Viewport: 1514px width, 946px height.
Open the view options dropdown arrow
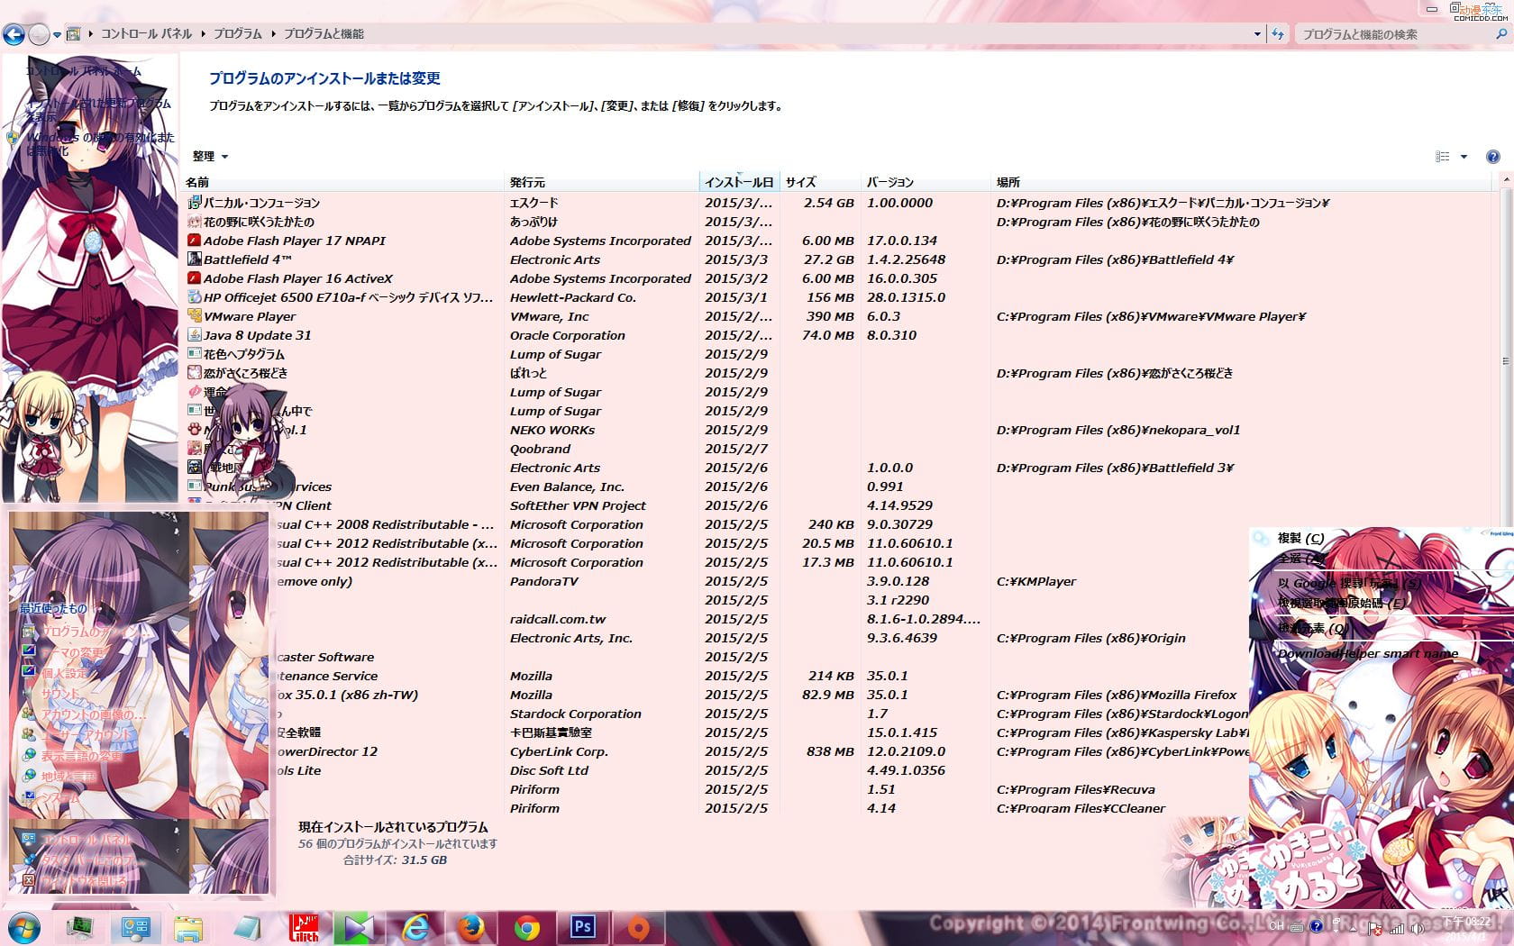coord(1464,157)
